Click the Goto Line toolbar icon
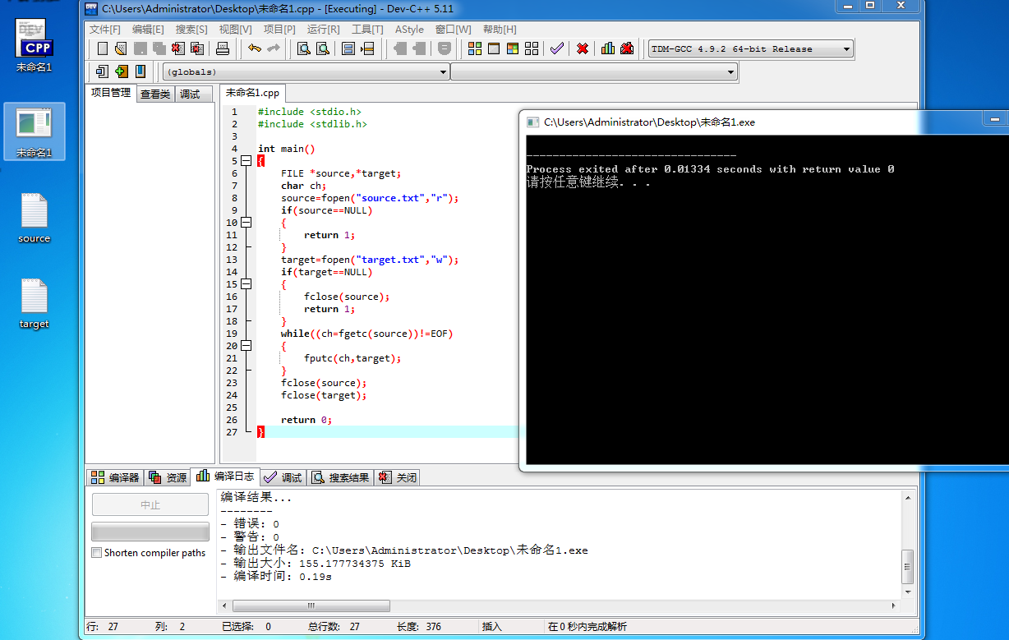 pyautogui.click(x=367, y=48)
